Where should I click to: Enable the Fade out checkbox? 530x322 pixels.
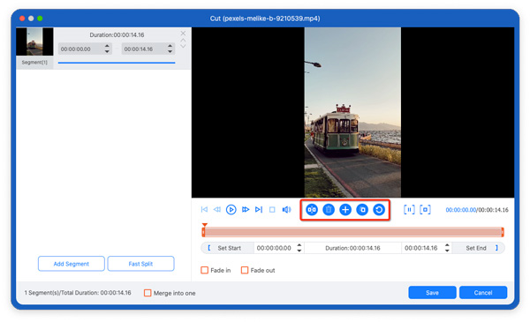245,270
